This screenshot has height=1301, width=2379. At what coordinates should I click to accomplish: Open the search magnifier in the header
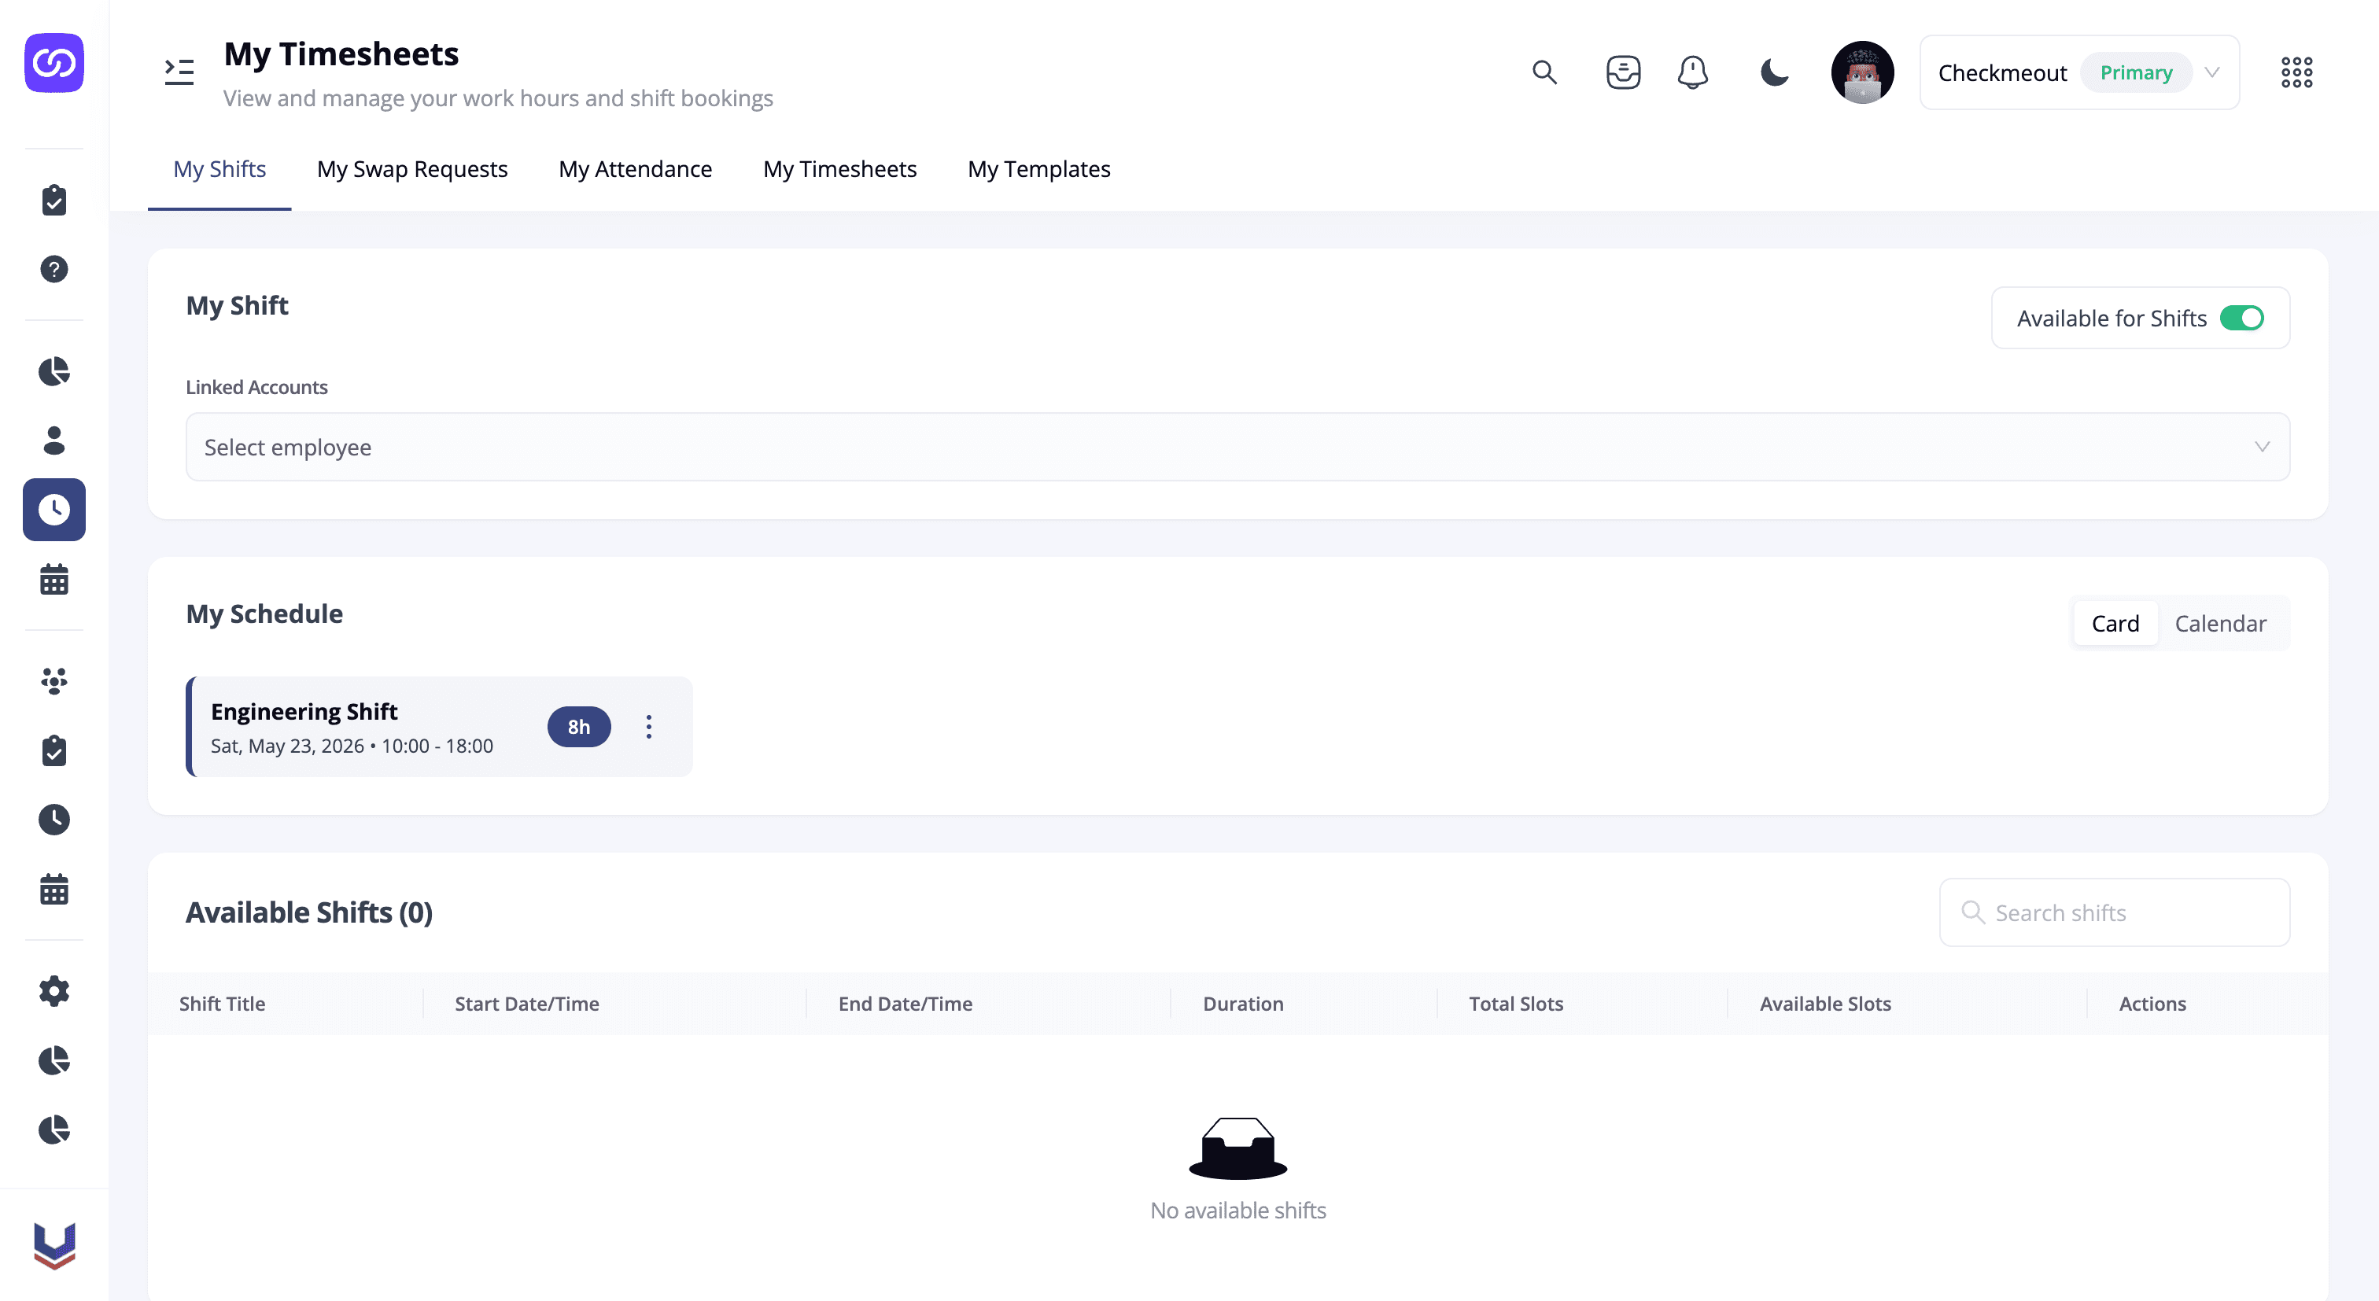[1544, 72]
